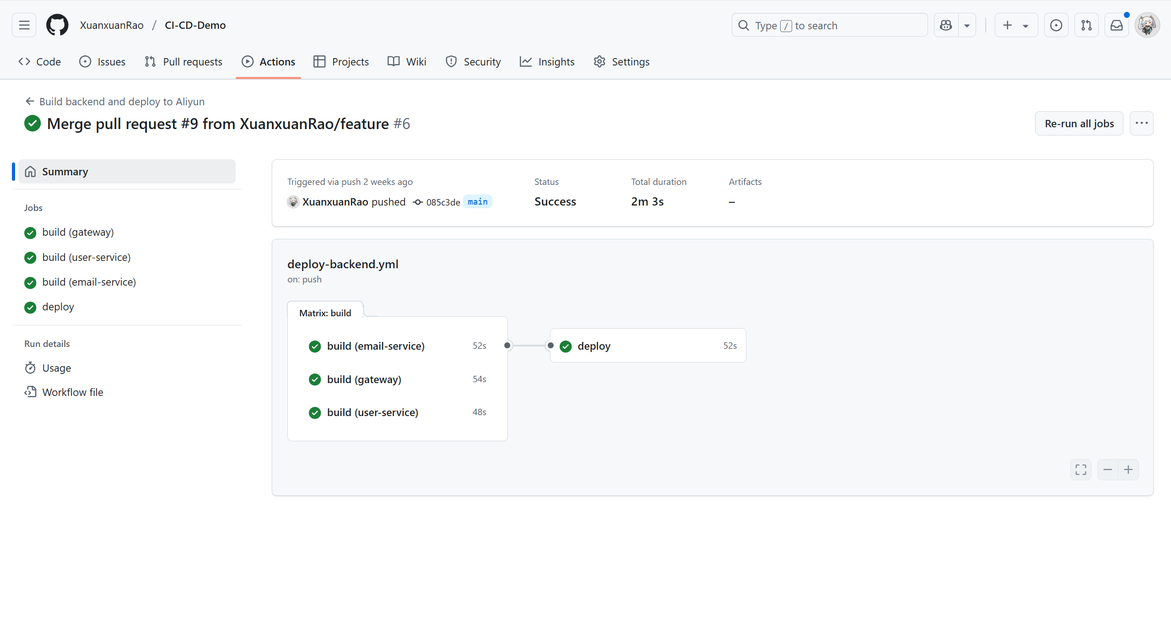Click the search input field
This screenshot has height=617, width=1171.
point(829,26)
